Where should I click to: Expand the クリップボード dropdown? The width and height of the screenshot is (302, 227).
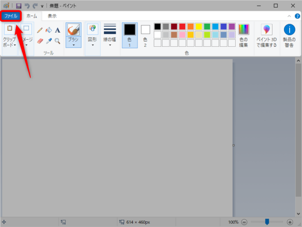[9, 42]
